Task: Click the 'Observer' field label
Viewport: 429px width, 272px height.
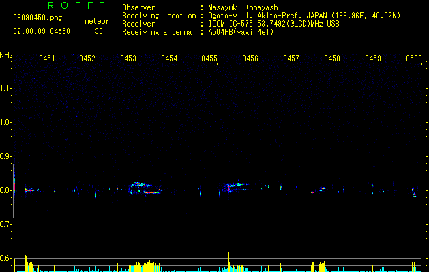Action: pos(138,7)
